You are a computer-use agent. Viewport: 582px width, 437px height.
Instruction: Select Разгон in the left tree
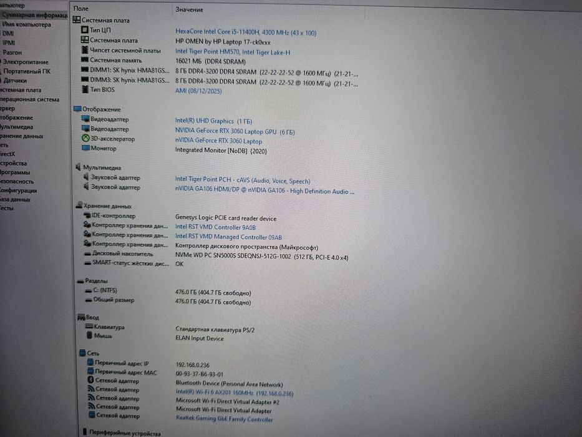(12, 52)
